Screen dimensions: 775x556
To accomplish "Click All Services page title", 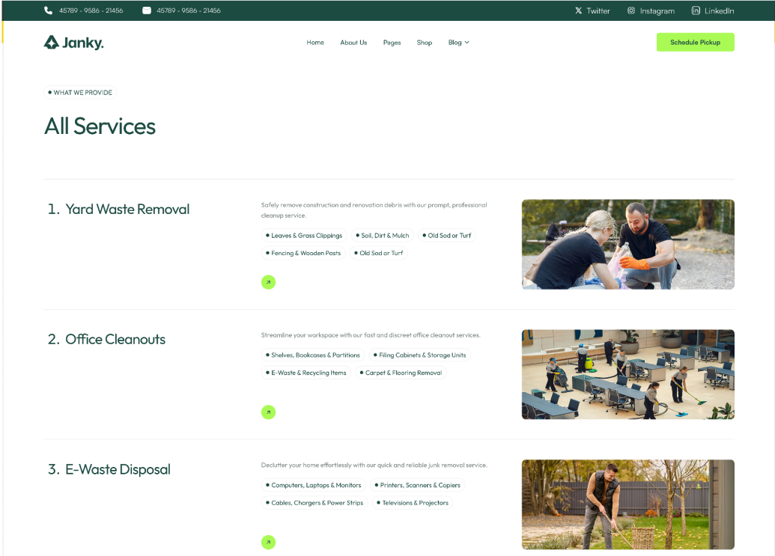I will click(x=100, y=126).
